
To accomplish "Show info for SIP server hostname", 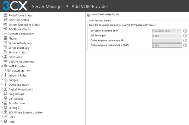I will pyautogui.click(x=185, y=31).
